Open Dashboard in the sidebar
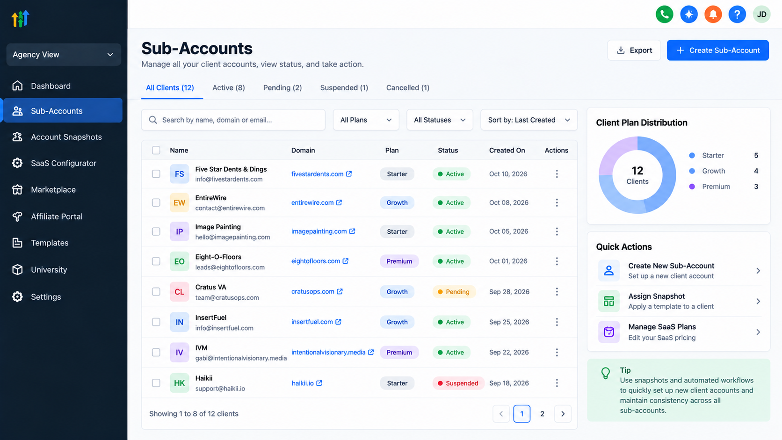Viewport: 782px width, 440px height. 63,86
